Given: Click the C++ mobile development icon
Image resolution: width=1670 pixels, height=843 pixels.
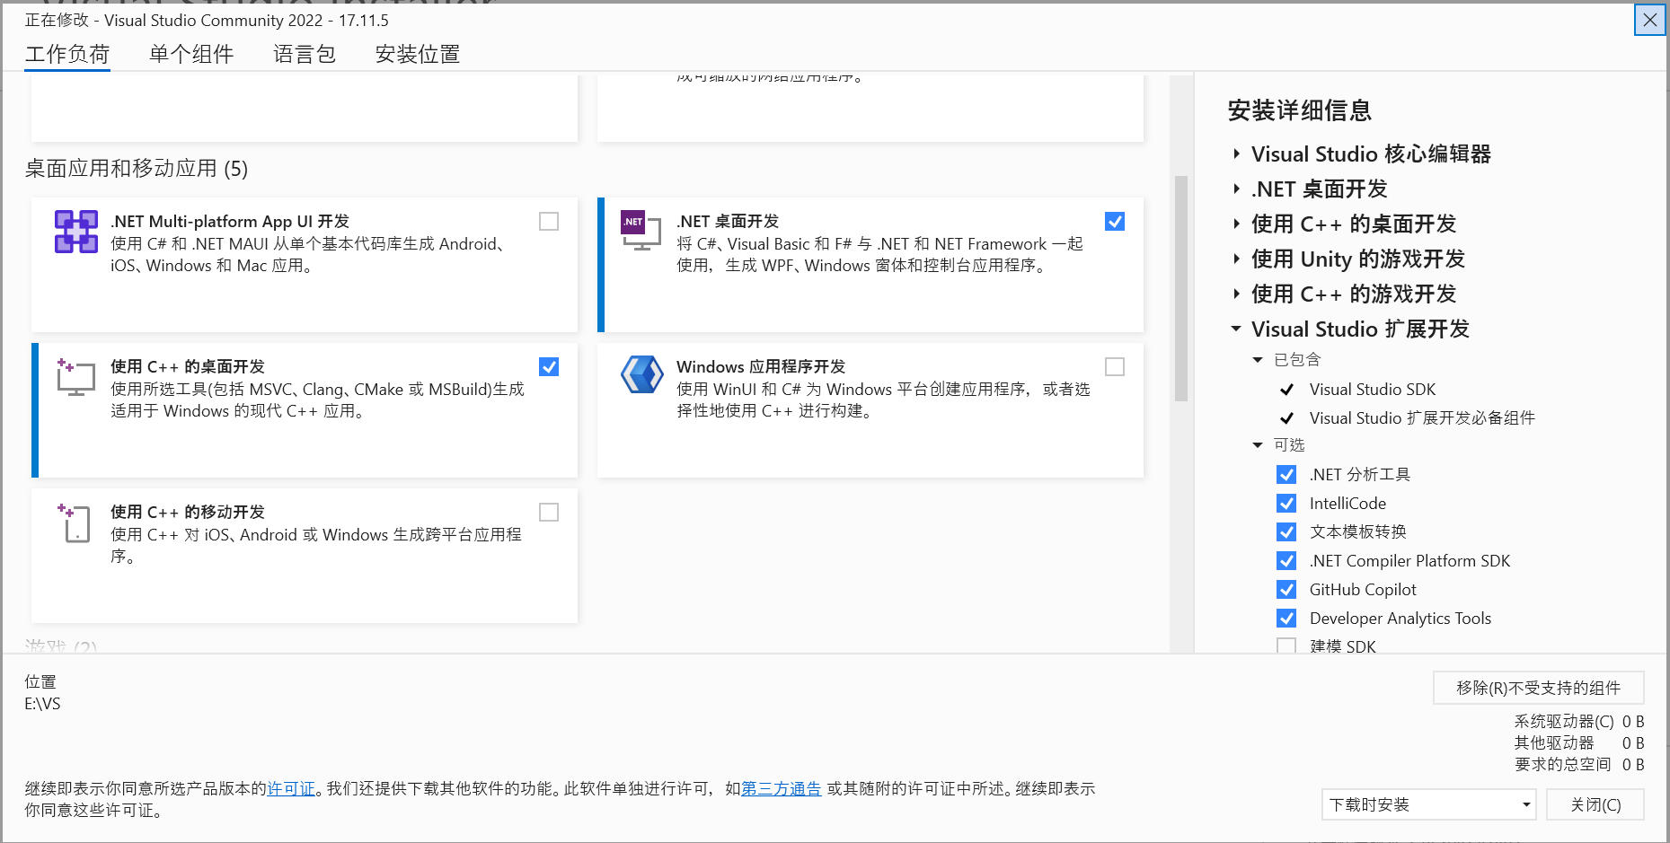Looking at the screenshot, I should 75,522.
